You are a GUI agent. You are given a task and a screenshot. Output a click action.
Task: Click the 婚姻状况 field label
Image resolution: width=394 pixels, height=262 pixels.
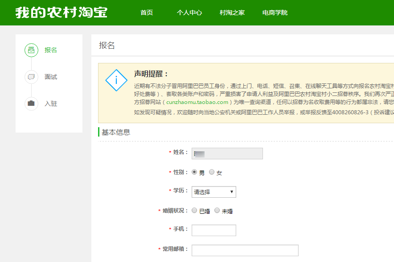pyautogui.click(x=175, y=211)
